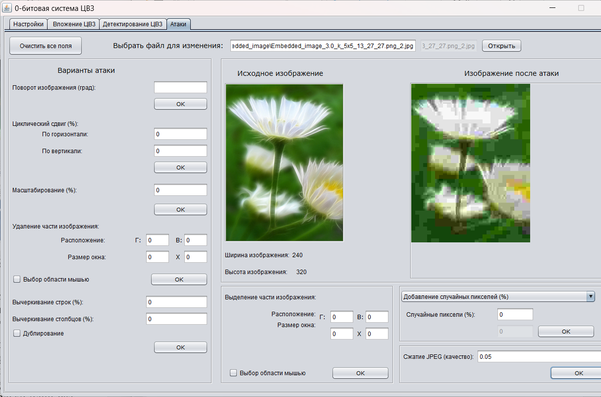Screen dimensions: 601x397
Task: Click the В field under Выделение части изображения
Action: (377, 317)
